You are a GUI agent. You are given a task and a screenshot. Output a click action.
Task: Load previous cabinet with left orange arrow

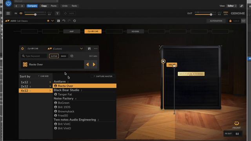pyautogui.click(x=87, y=64)
